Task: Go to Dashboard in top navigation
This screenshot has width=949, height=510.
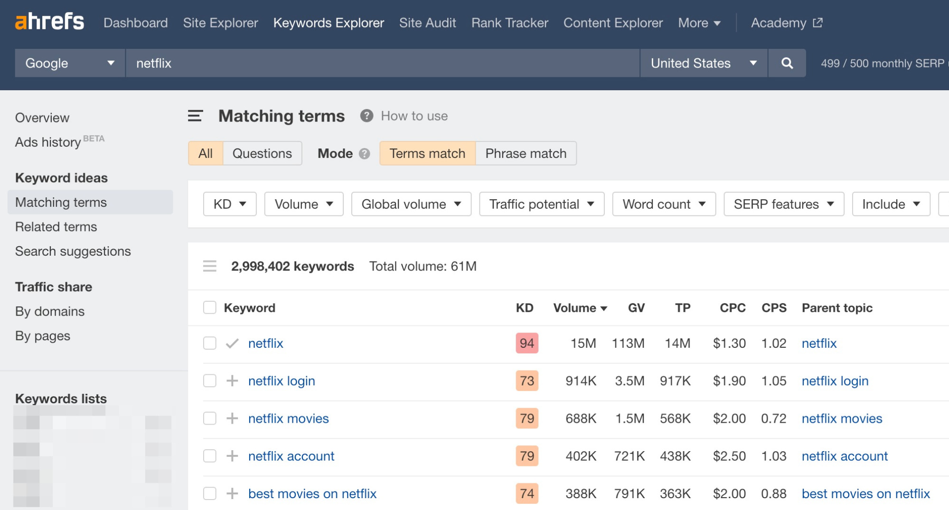Action: pos(135,23)
